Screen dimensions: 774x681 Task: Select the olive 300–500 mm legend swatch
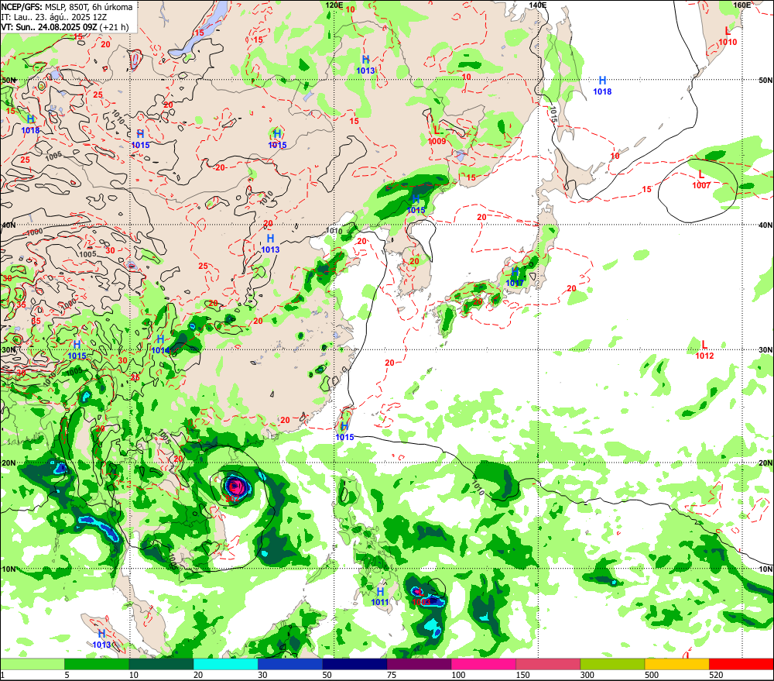(x=612, y=664)
